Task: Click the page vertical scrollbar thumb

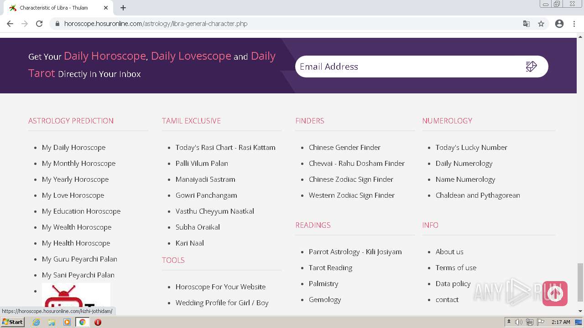Action: tap(580, 282)
